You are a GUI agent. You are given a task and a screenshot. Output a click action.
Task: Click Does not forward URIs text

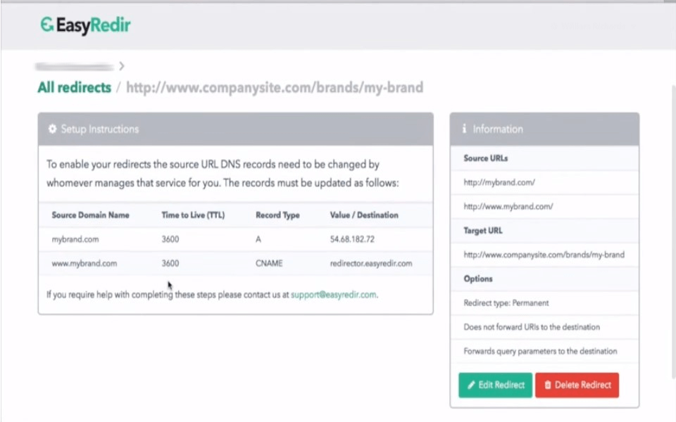532,327
